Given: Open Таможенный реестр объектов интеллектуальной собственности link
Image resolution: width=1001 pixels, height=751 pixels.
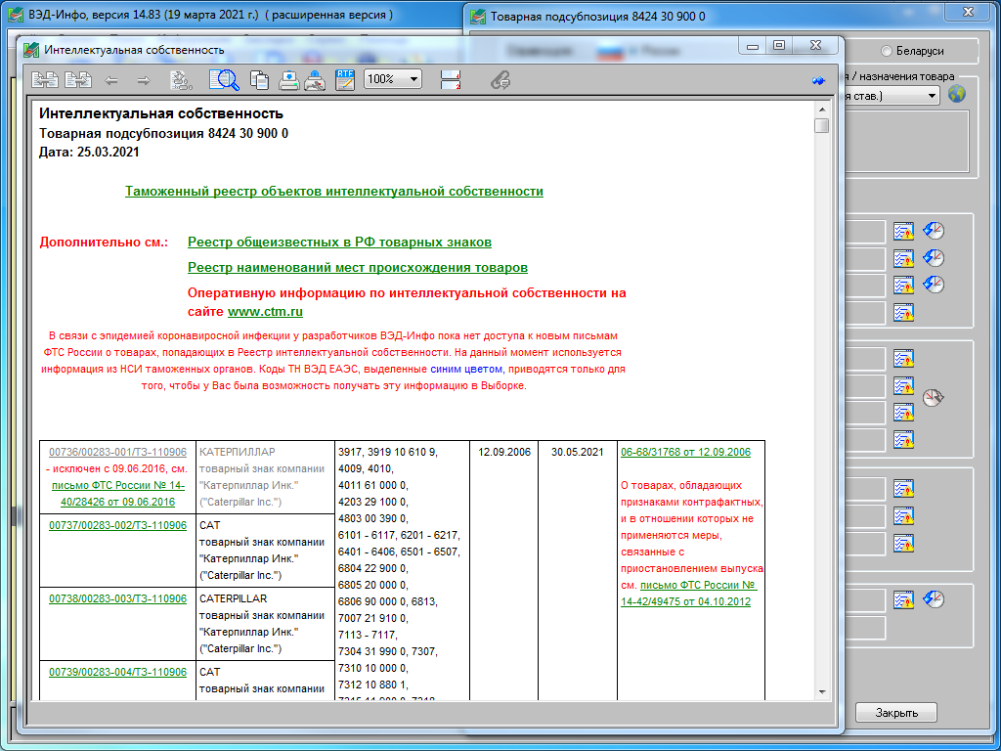Looking at the screenshot, I should (x=334, y=191).
